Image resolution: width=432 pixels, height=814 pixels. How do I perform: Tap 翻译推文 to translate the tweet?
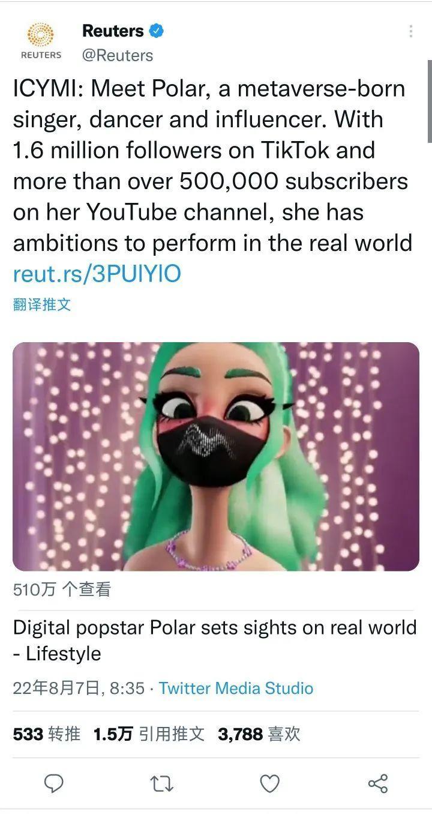click(x=42, y=304)
